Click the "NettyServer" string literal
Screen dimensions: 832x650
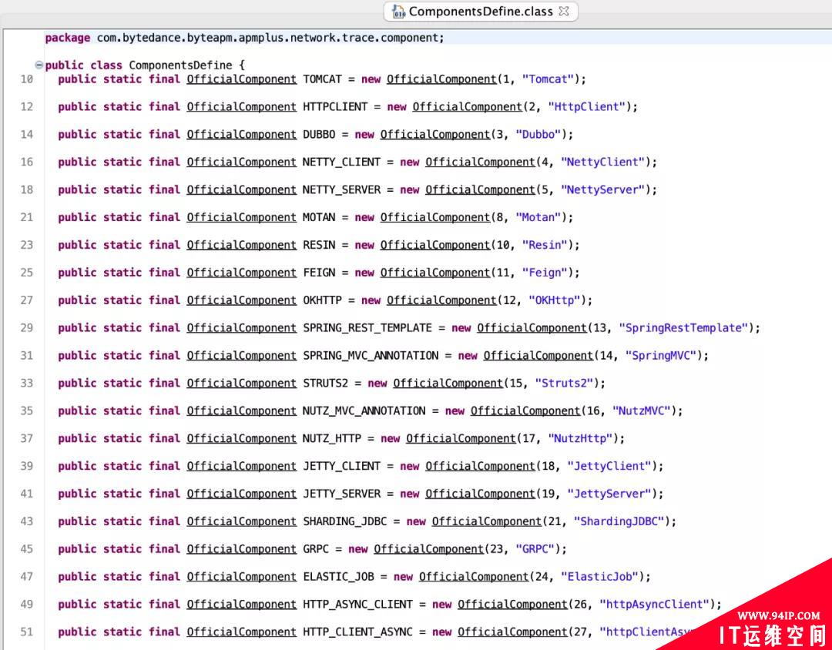[x=602, y=189]
